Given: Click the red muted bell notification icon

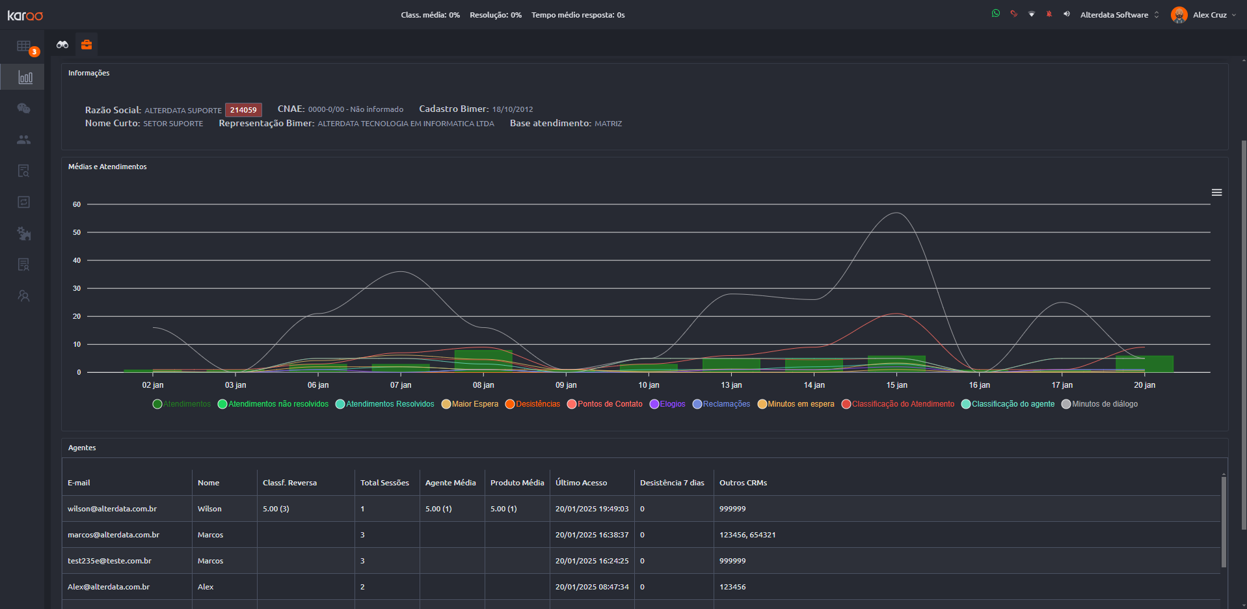Looking at the screenshot, I should click(x=1049, y=14).
